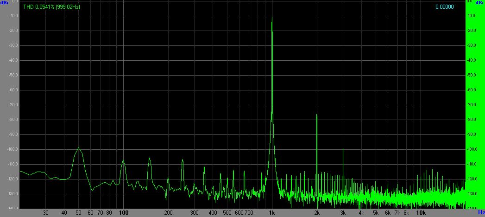Click the 2 kHz second harmonic peak tip

317,115
